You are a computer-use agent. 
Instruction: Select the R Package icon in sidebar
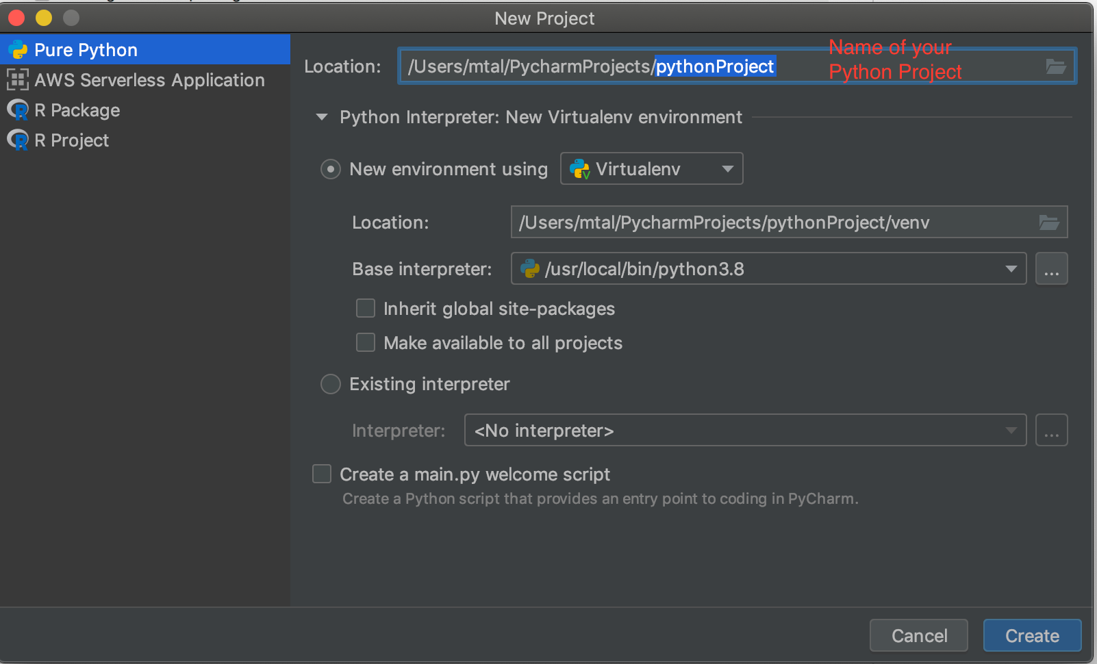17,110
